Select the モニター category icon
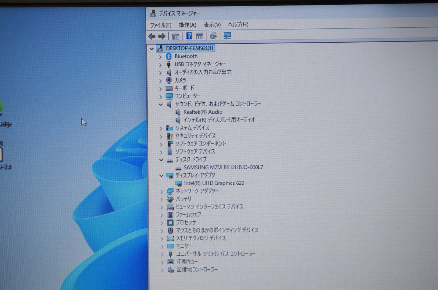 click(x=170, y=246)
